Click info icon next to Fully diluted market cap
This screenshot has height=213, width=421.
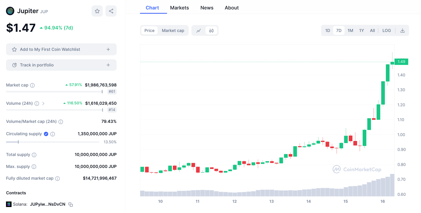pyautogui.click(x=57, y=179)
